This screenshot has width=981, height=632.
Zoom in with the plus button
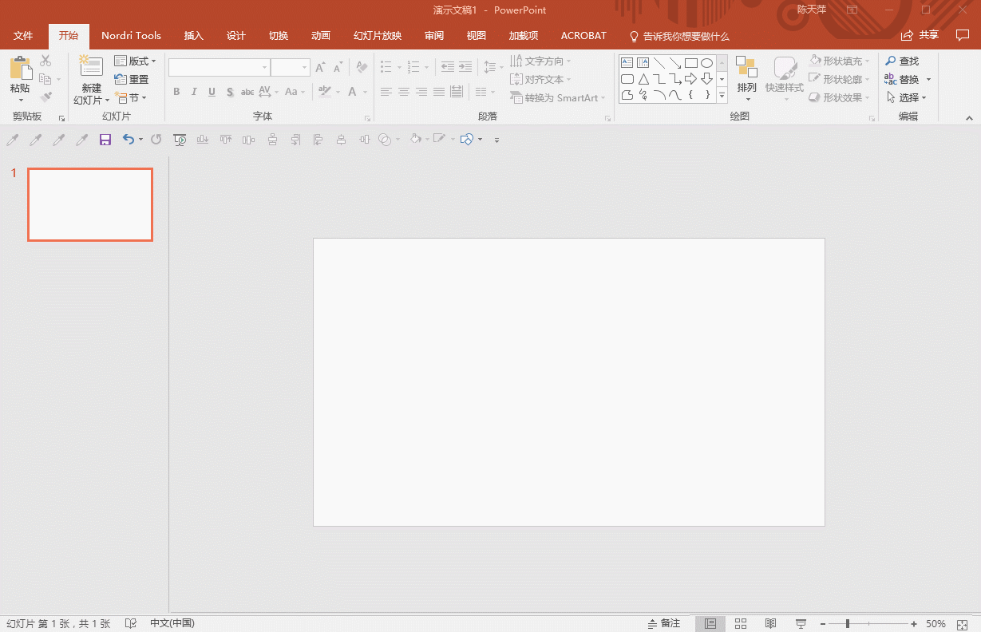click(x=915, y=624)
